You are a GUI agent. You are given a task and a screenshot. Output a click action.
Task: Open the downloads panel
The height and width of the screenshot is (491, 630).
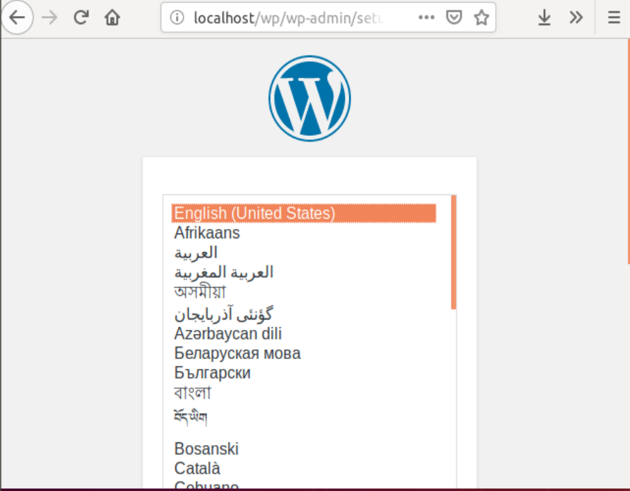[544, 17]
